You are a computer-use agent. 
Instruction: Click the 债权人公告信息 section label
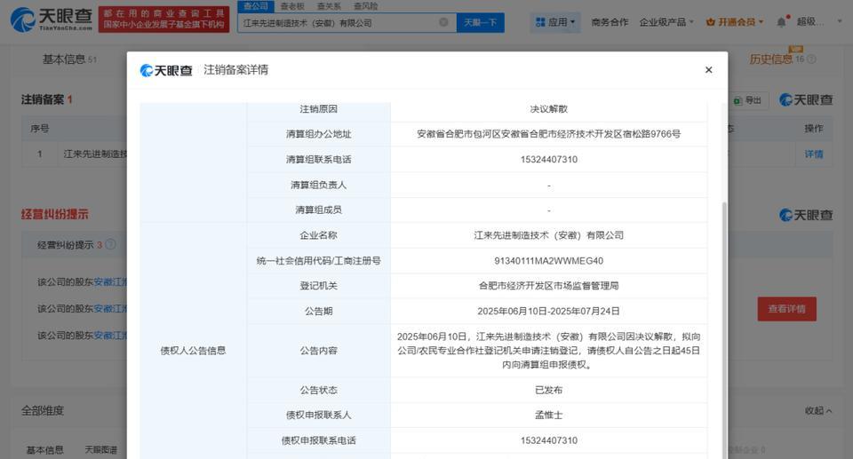[193, 351]
